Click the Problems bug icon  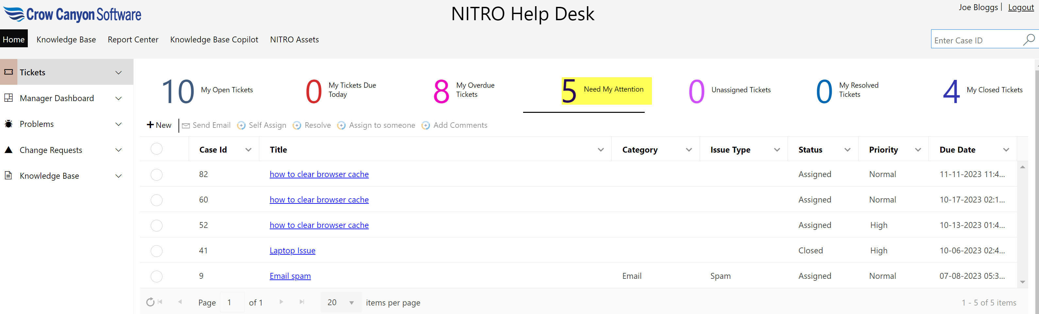click(x=9, y=124)
